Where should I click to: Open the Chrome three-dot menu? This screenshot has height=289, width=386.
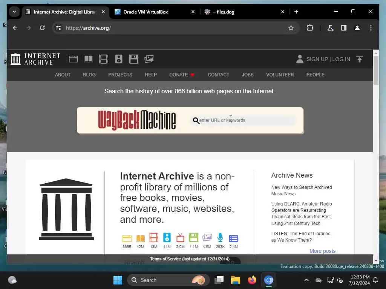pyautogui.click(x=371, y=28)
